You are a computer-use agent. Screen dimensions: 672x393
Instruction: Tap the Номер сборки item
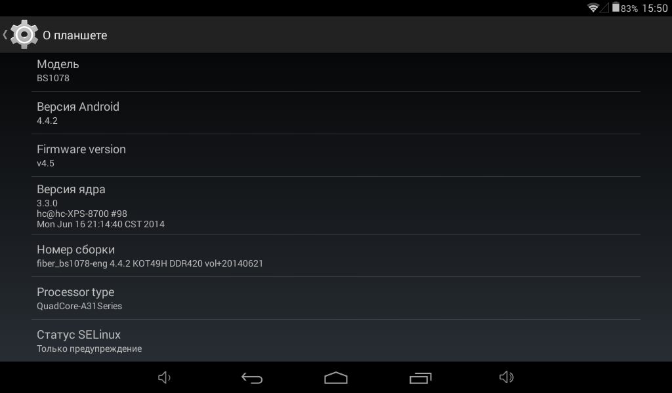click(336, 255)
